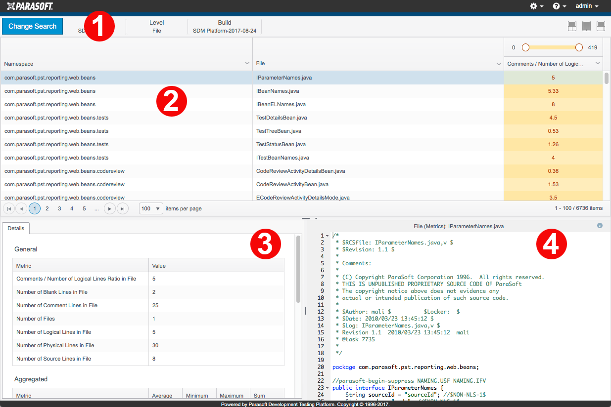
Task: Select the IBeanNames.java file row
Action: (278, 91)
